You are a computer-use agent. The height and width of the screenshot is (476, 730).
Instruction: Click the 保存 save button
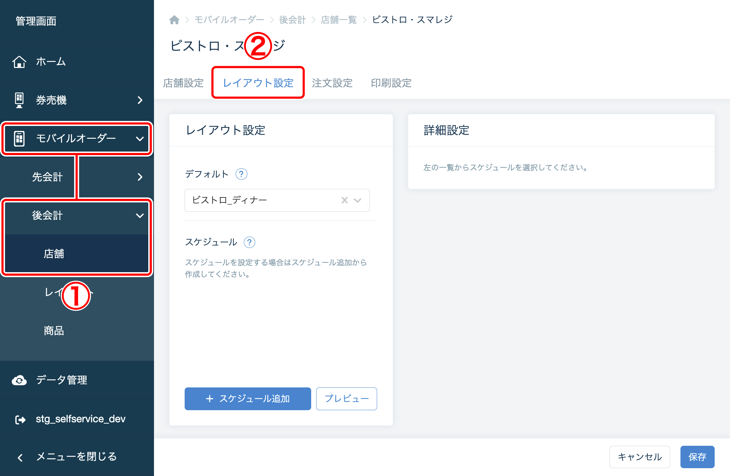pos(697,457)
